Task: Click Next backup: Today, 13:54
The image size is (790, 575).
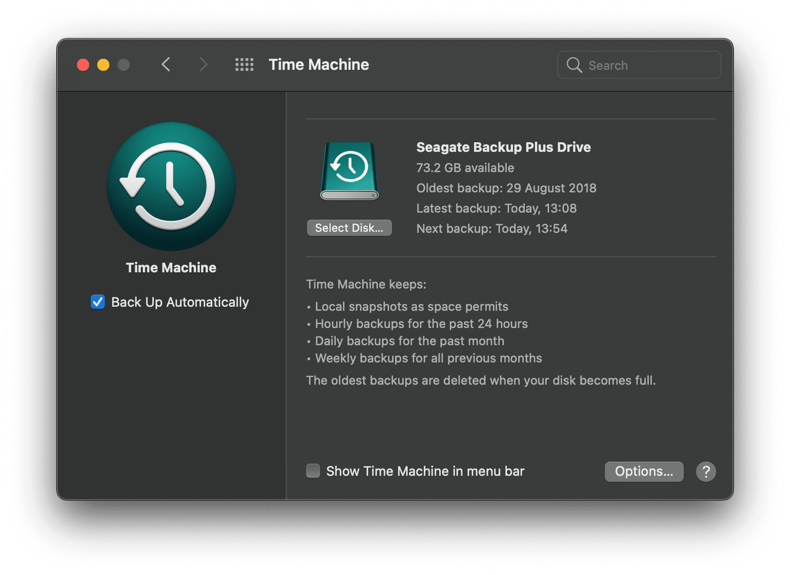Action: [492, 229]
